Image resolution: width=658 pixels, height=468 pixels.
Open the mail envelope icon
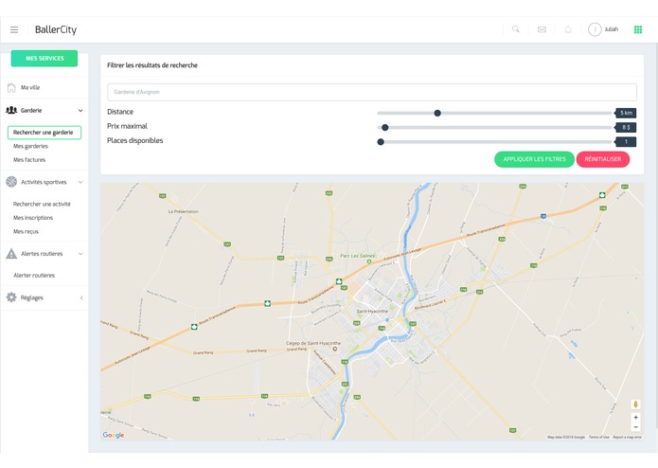tap(542, 29)
